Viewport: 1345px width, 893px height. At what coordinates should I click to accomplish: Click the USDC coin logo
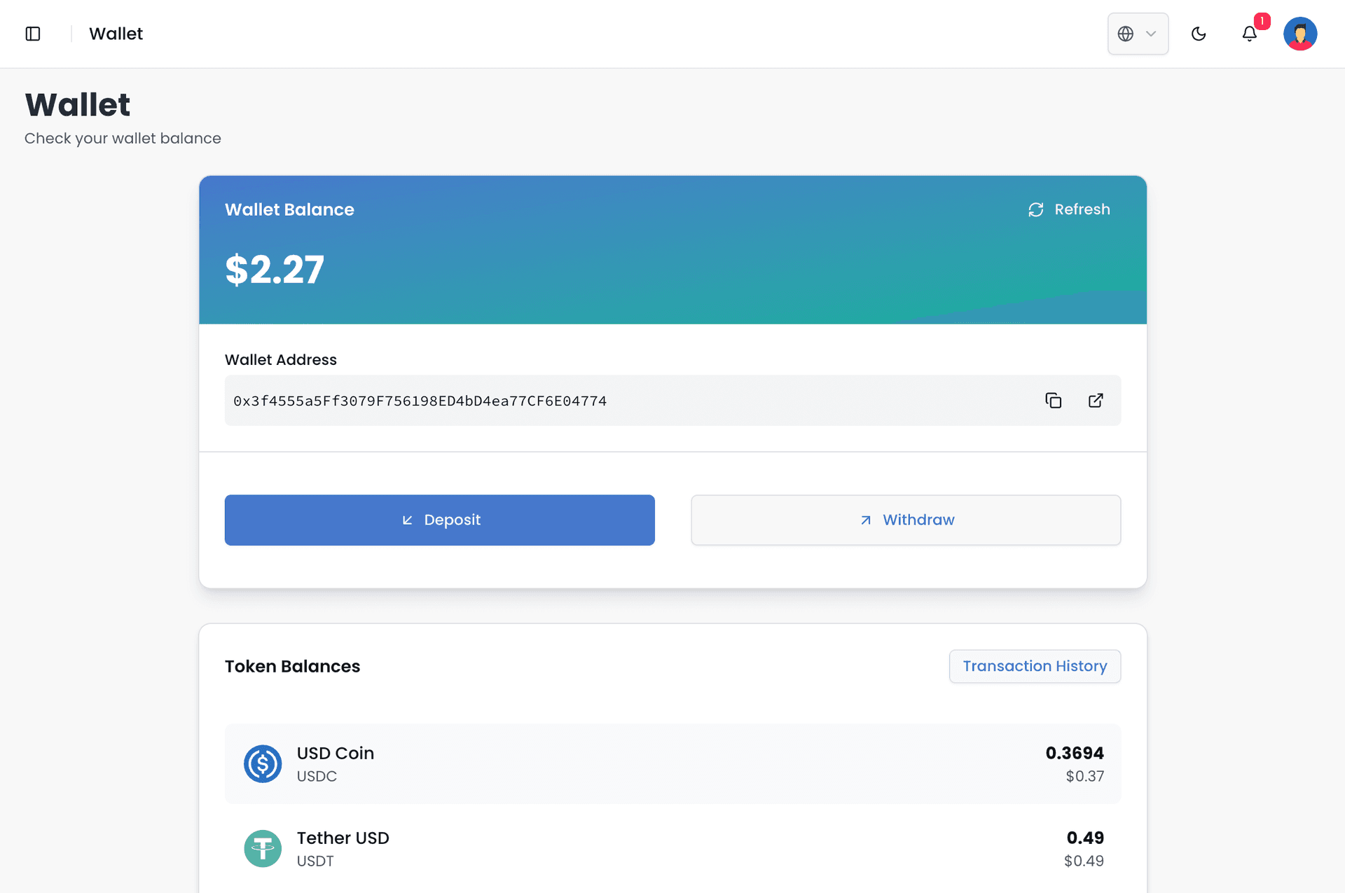(263, 764)
